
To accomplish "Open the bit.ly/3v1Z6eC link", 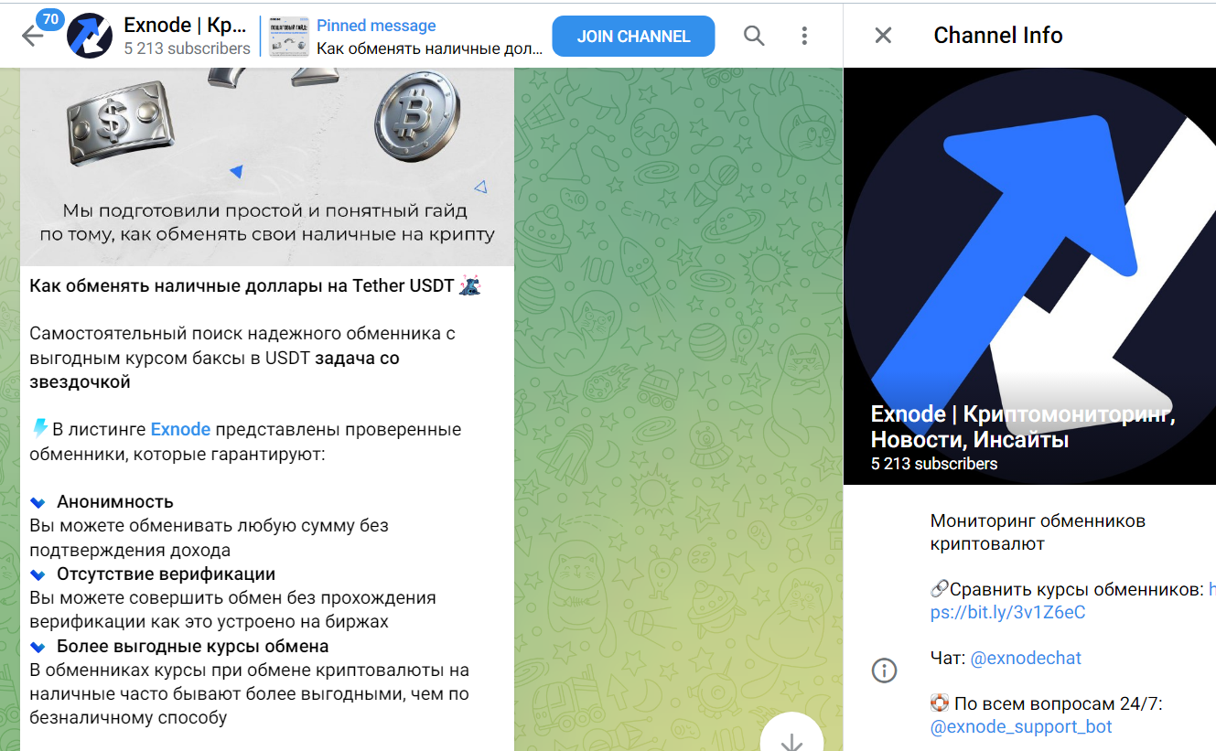I will click(x=1073, y=601).
